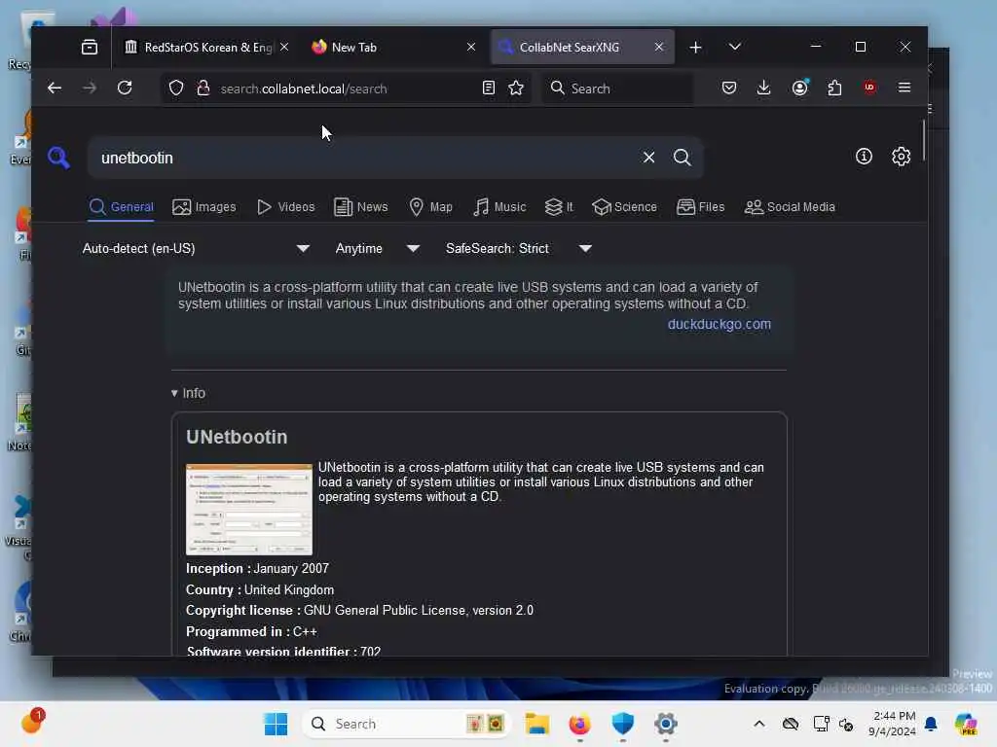Screen dimensions: 997x747
Task: Open SafeSearch: Strict dropdown
Action: (519, 248)
